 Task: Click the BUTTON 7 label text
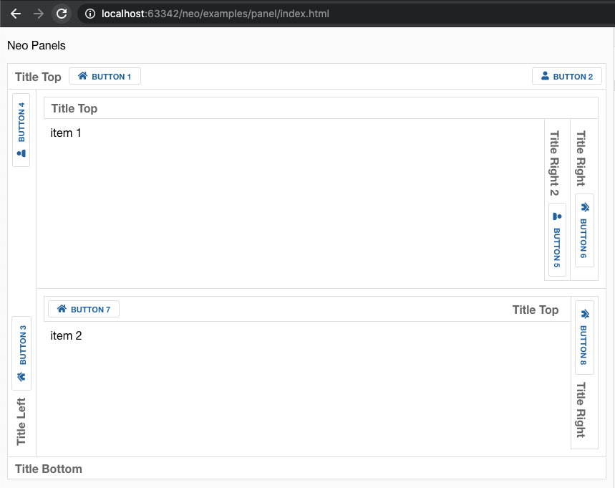click(x=91, y=310)
